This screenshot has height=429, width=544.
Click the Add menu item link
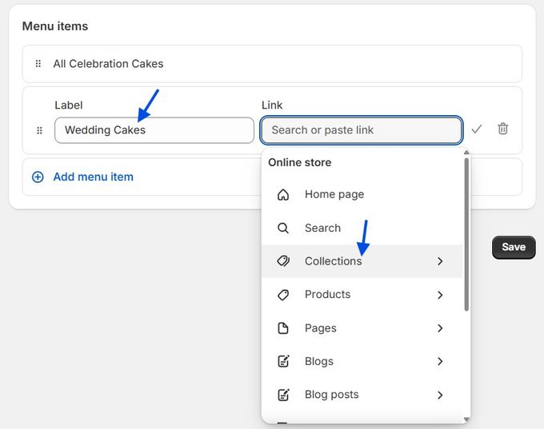(93, 177)
